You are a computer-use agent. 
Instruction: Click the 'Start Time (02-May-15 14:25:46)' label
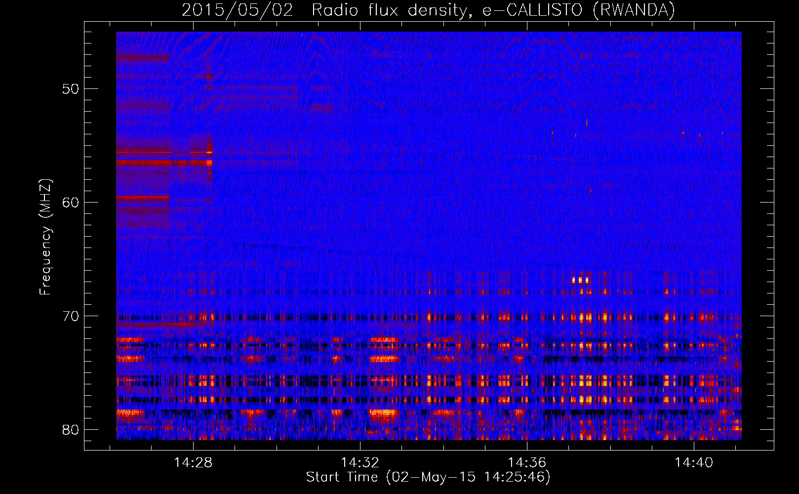(428, 477)
